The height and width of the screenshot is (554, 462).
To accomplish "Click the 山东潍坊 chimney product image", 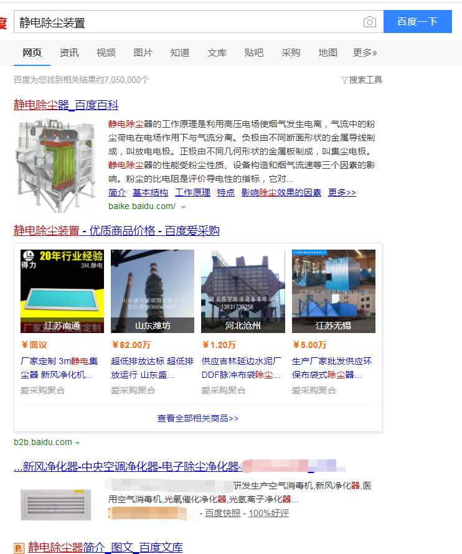I will [153, 291].
